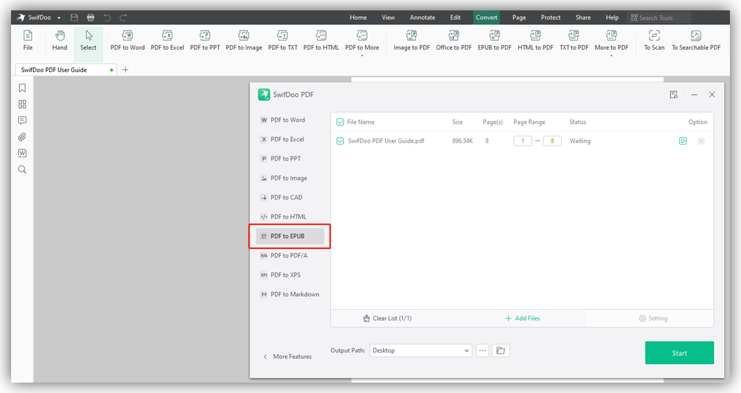Remove User Guide.pdf from list
The height and width of the screenshot is (393, 741).
pos(702,140)
